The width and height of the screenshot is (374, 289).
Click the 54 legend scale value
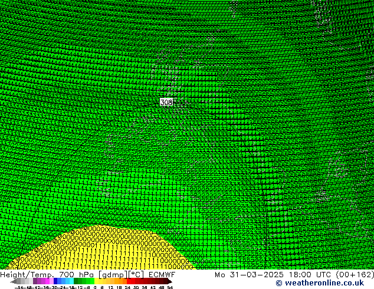(170, 287)
